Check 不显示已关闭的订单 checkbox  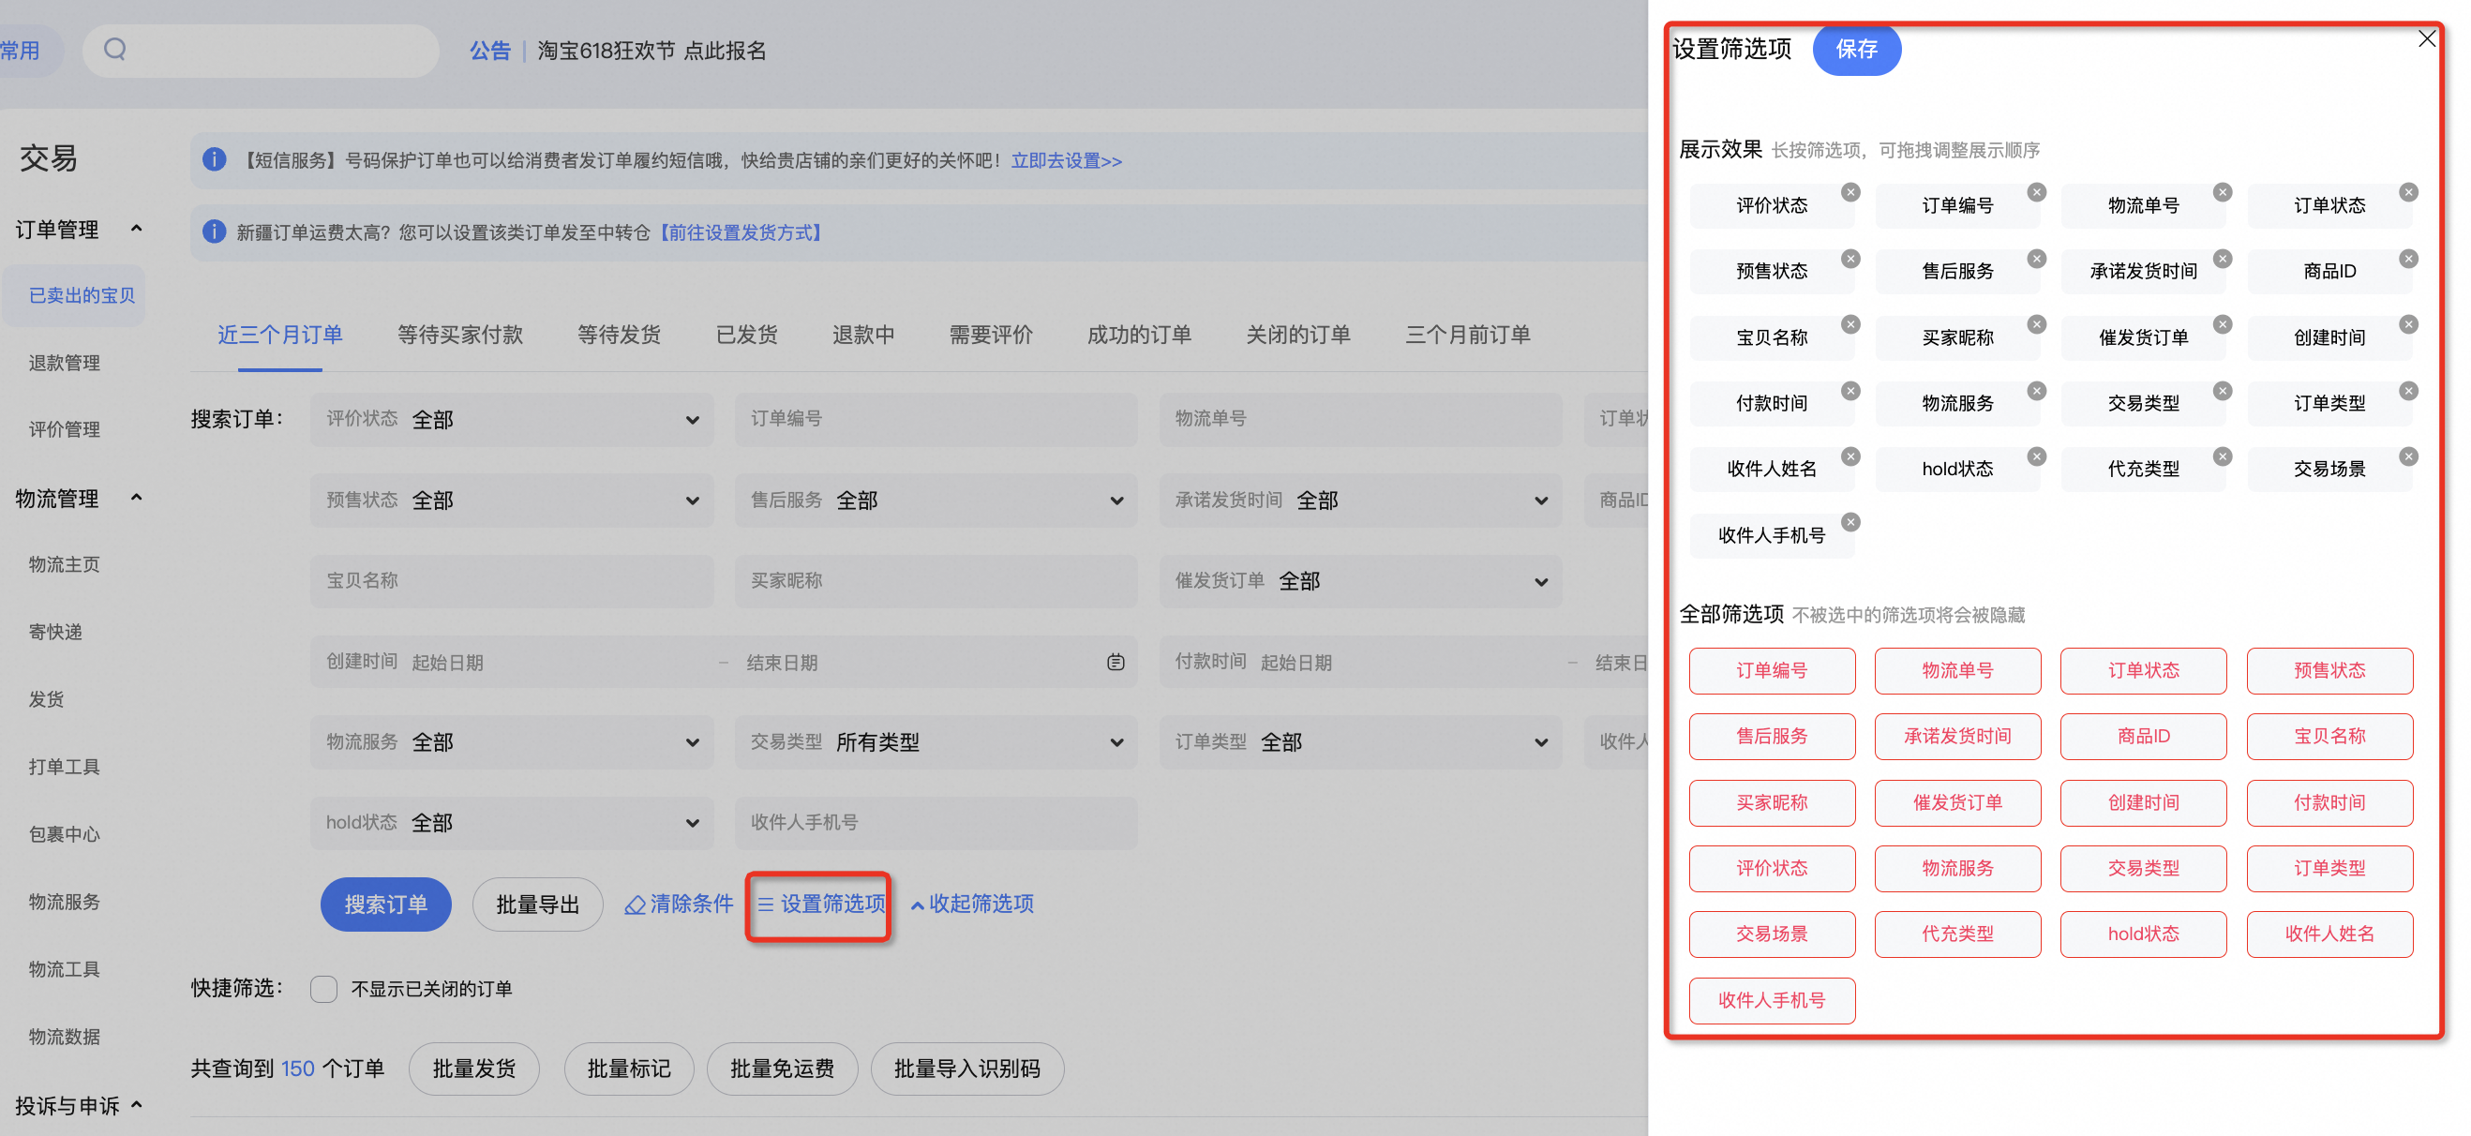point(323,988)
